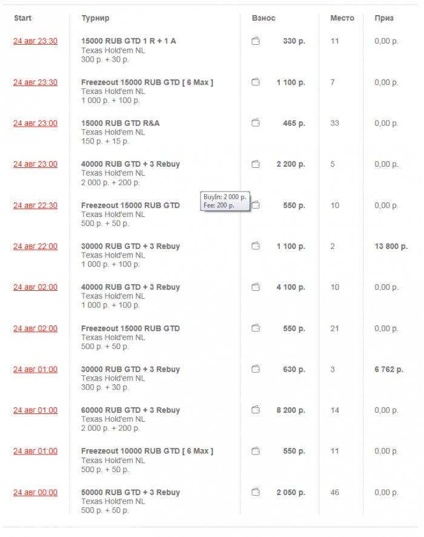Click the wallet icon beside 330 р. fee

[x=256, y=41]
